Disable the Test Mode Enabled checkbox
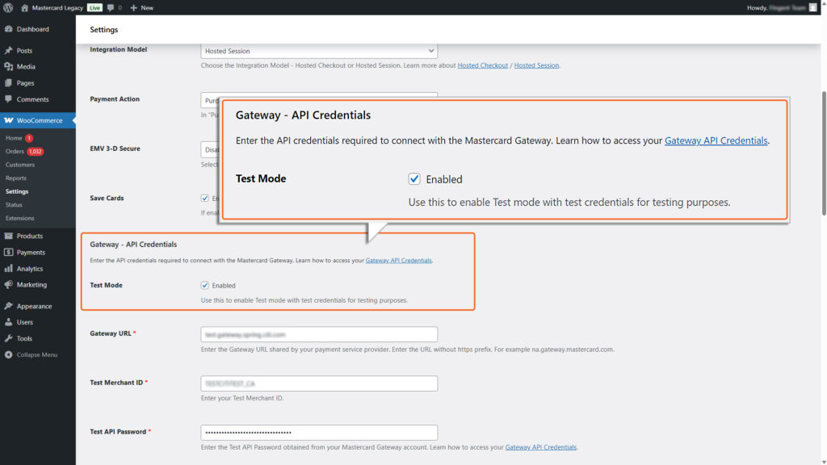 coord(205,285)
